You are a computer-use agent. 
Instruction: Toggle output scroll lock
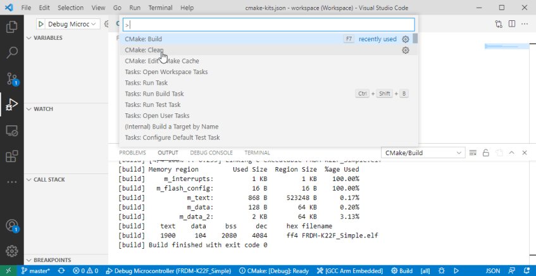click(486, 153)
